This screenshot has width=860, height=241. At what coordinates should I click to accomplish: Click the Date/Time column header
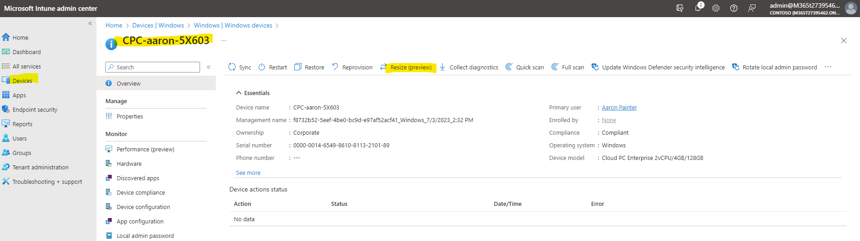coord(508,204)
